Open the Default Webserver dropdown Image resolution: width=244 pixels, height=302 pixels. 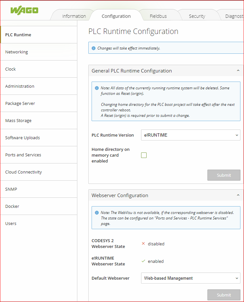190,278
